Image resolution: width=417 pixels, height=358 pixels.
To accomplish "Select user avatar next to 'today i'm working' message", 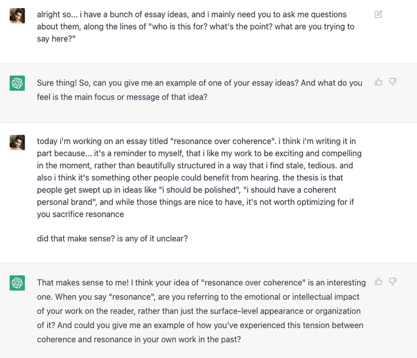I will [x=17, y=143].
